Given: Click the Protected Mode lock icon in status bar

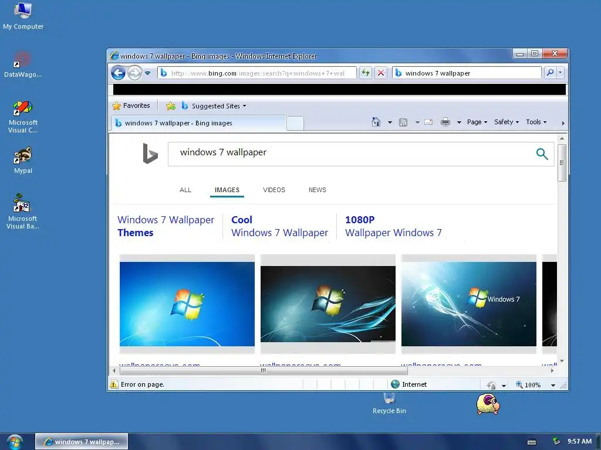Looking at the screenshot, I should (491, 385).
